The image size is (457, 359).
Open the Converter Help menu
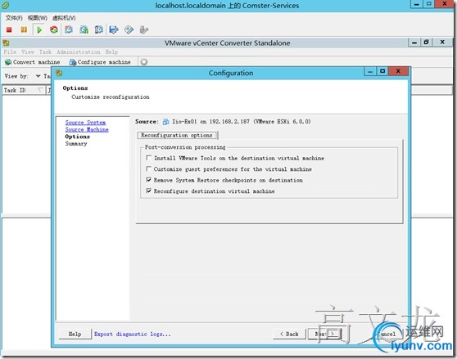(111, 52)
